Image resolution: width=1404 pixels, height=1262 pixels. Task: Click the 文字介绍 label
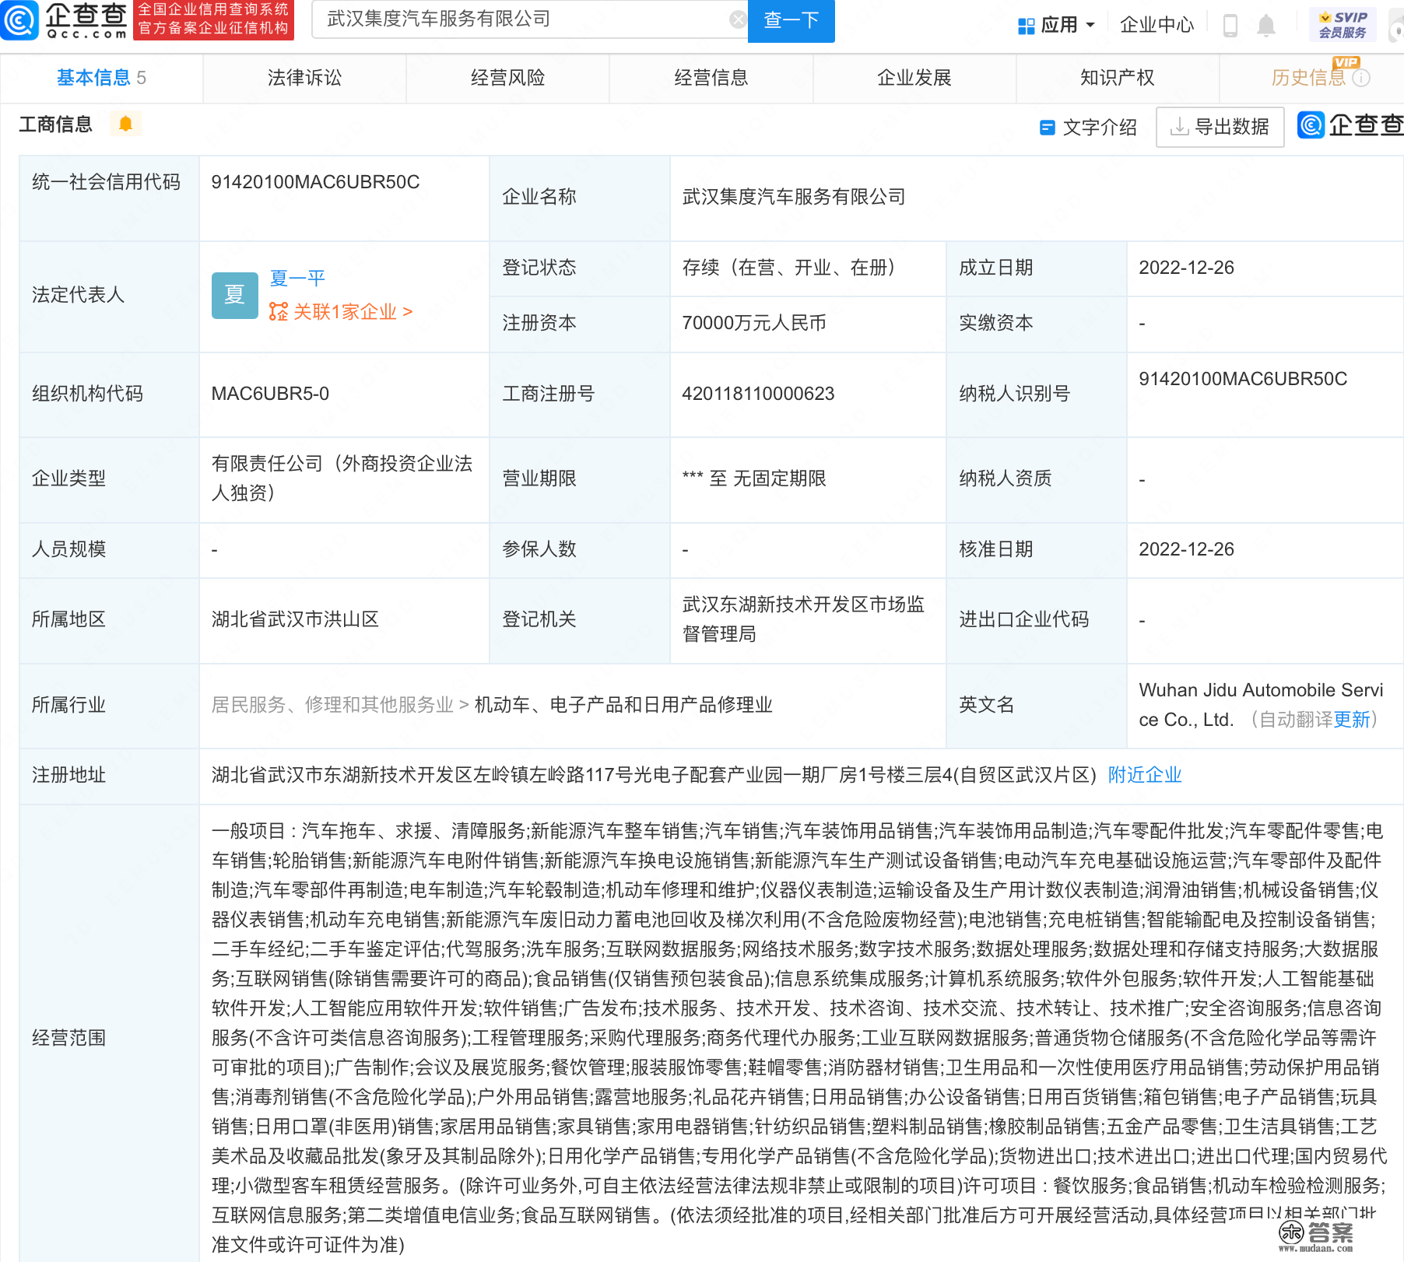click(x=1100, y=128)
